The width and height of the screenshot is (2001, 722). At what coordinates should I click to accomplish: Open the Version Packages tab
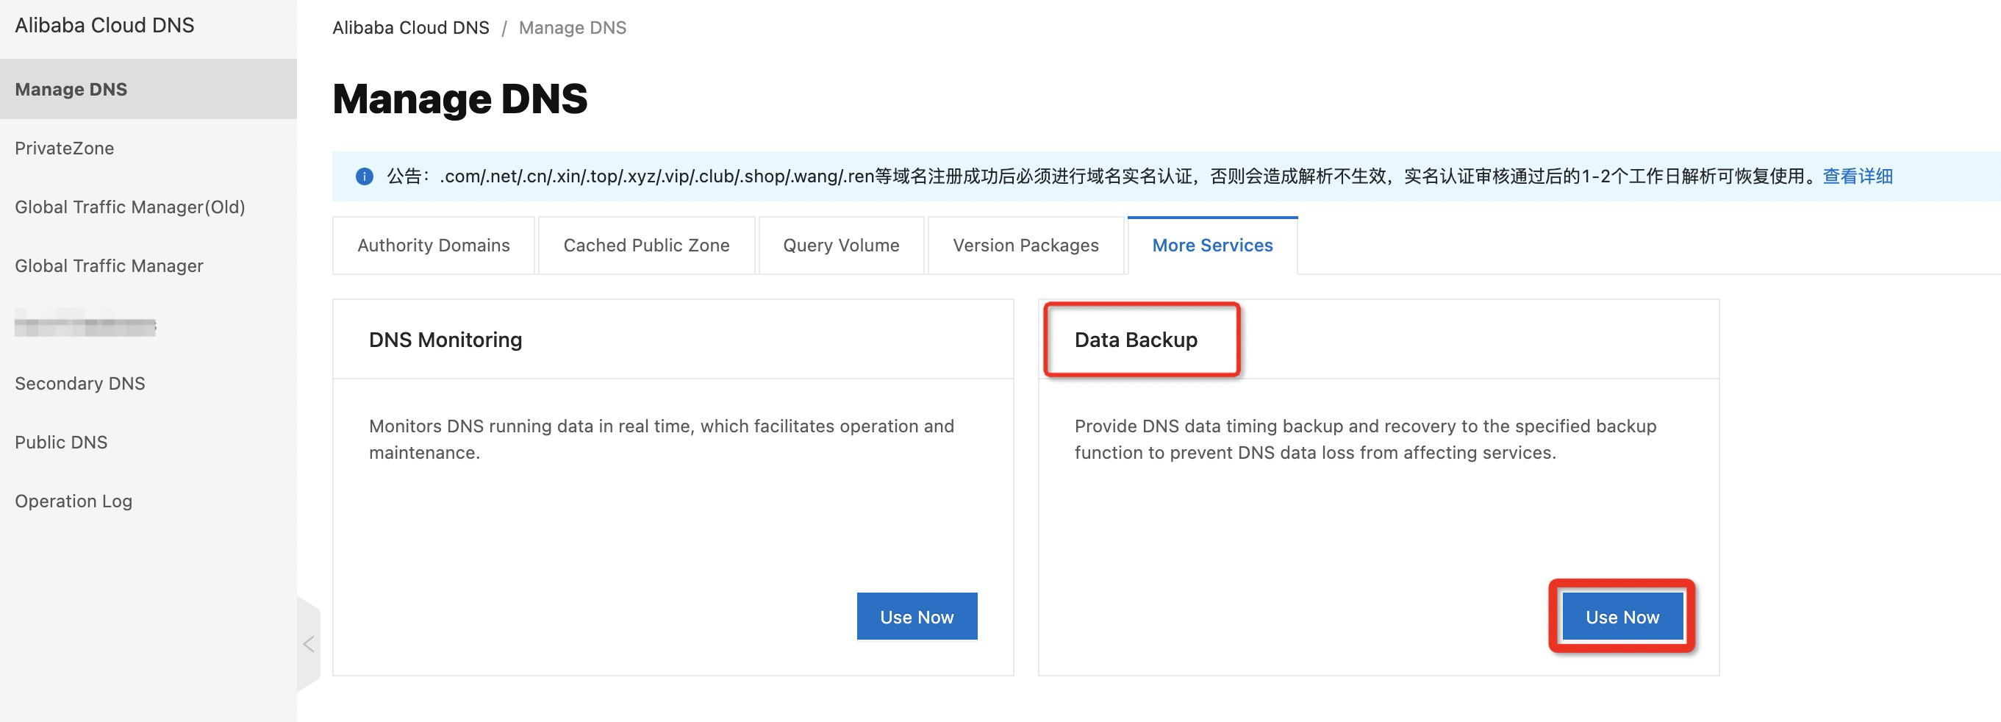(x=1025, y=245)
